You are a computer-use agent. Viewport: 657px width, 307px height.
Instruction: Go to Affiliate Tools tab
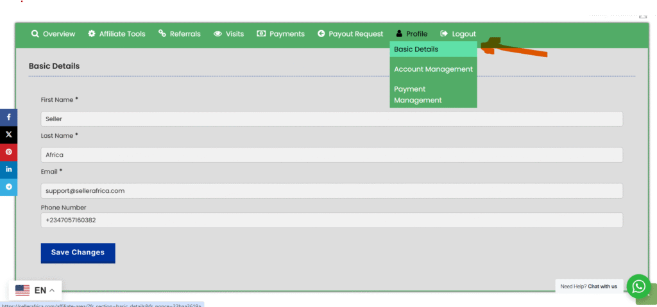click(117, 34)
